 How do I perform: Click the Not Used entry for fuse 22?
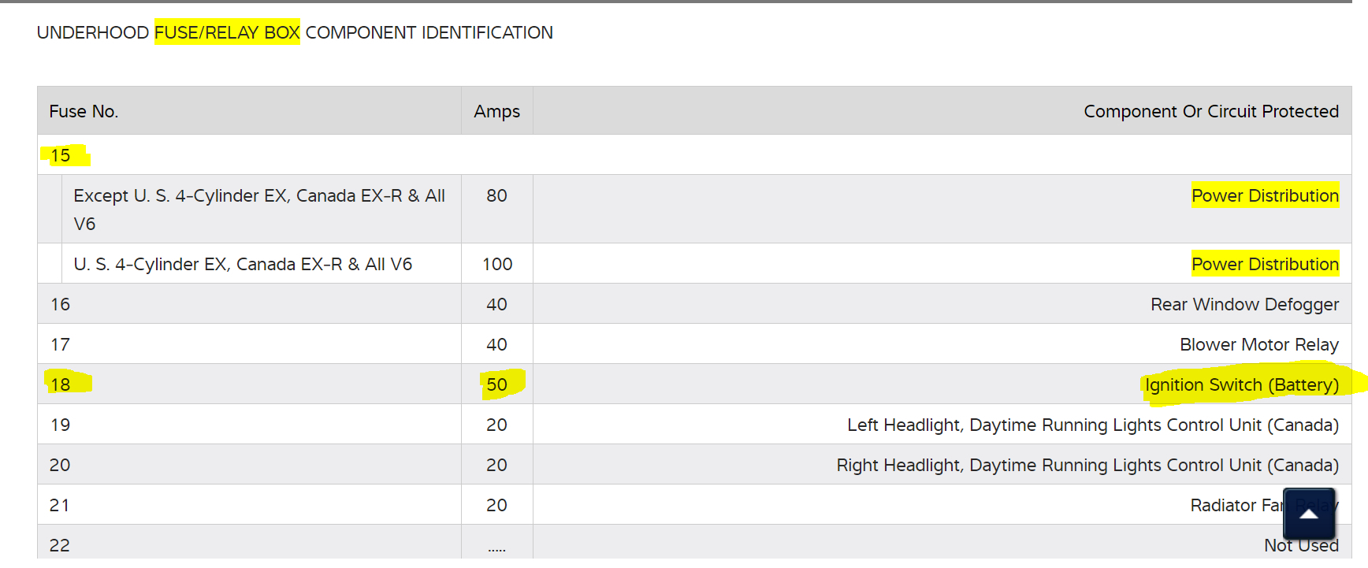click(x=1300, y=545)
